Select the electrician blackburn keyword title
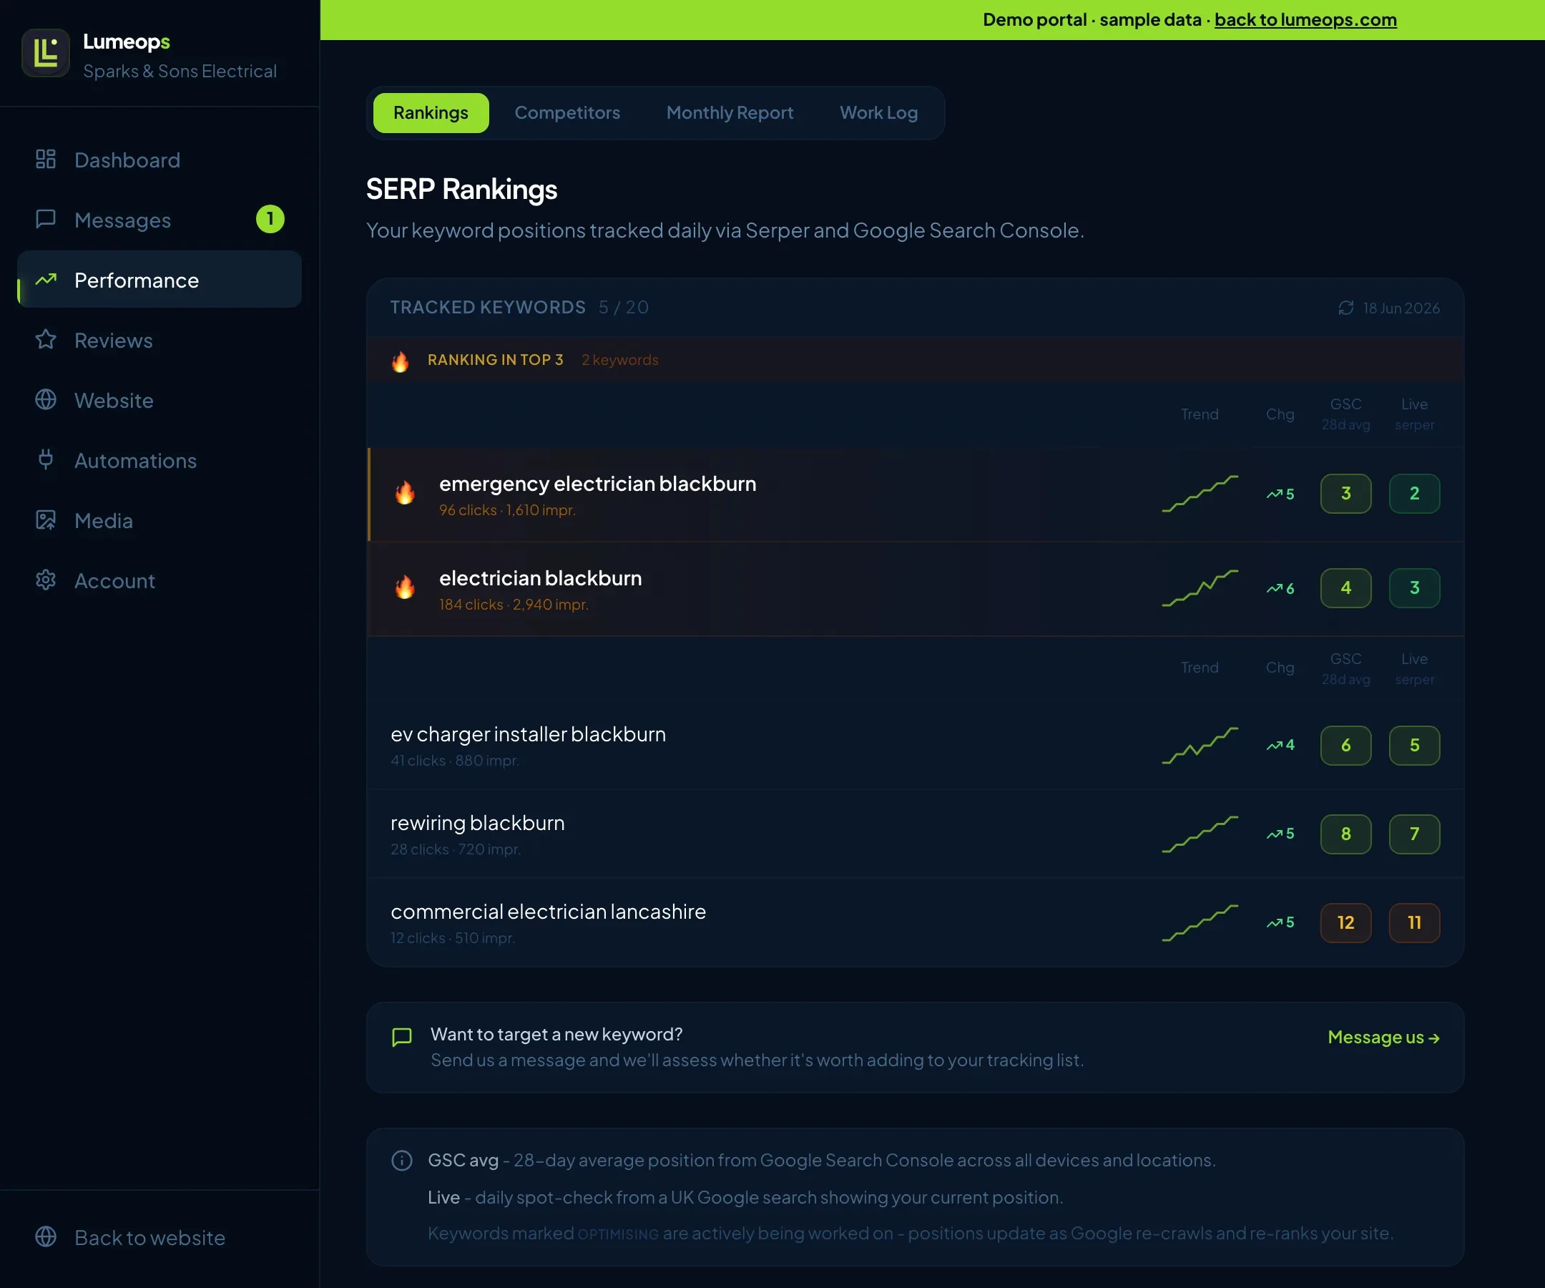1545x1288 pixels. 540,577
